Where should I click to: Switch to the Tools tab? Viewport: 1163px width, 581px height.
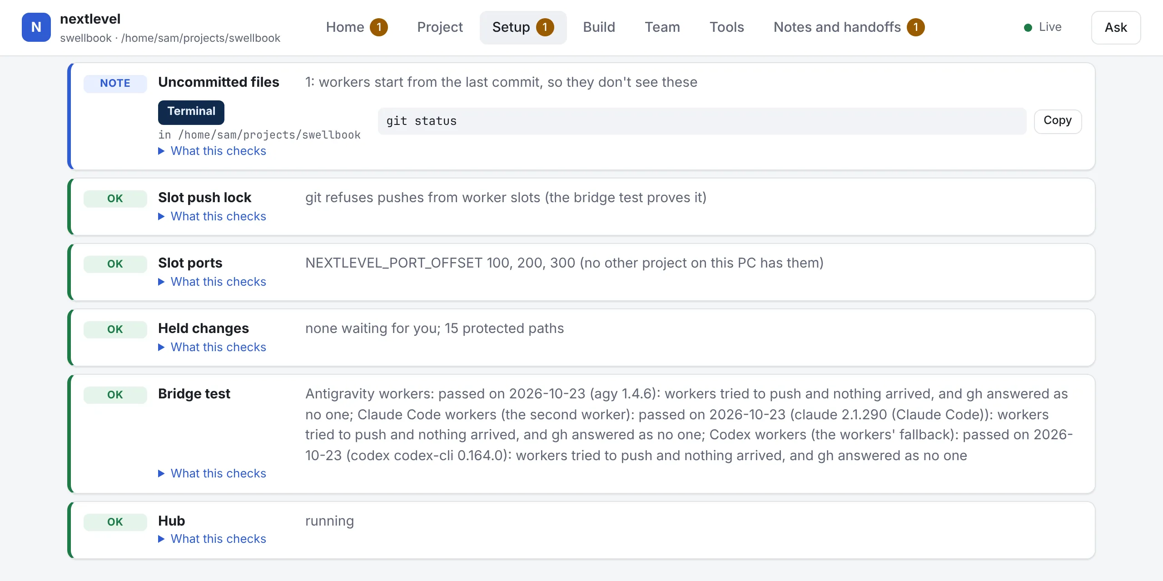727,27
